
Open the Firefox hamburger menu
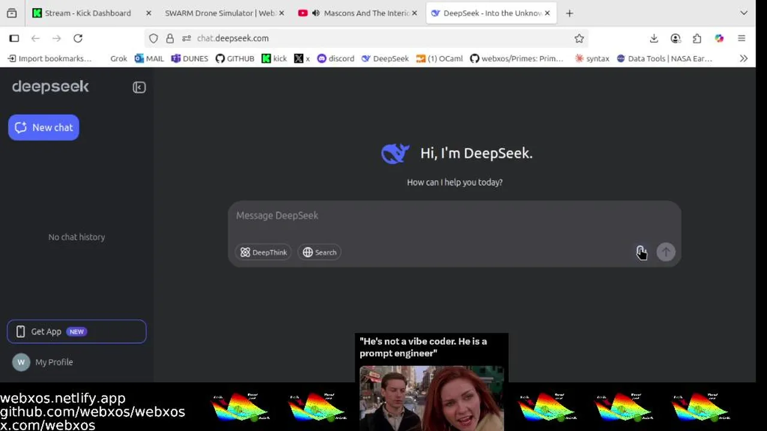(x=741, y=38)
